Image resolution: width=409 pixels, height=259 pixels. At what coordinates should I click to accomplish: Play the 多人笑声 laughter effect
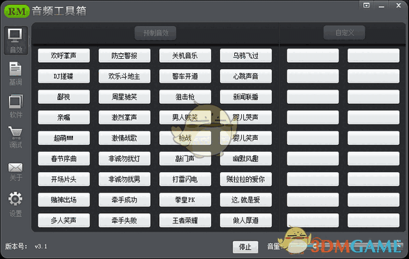(64, 221)
